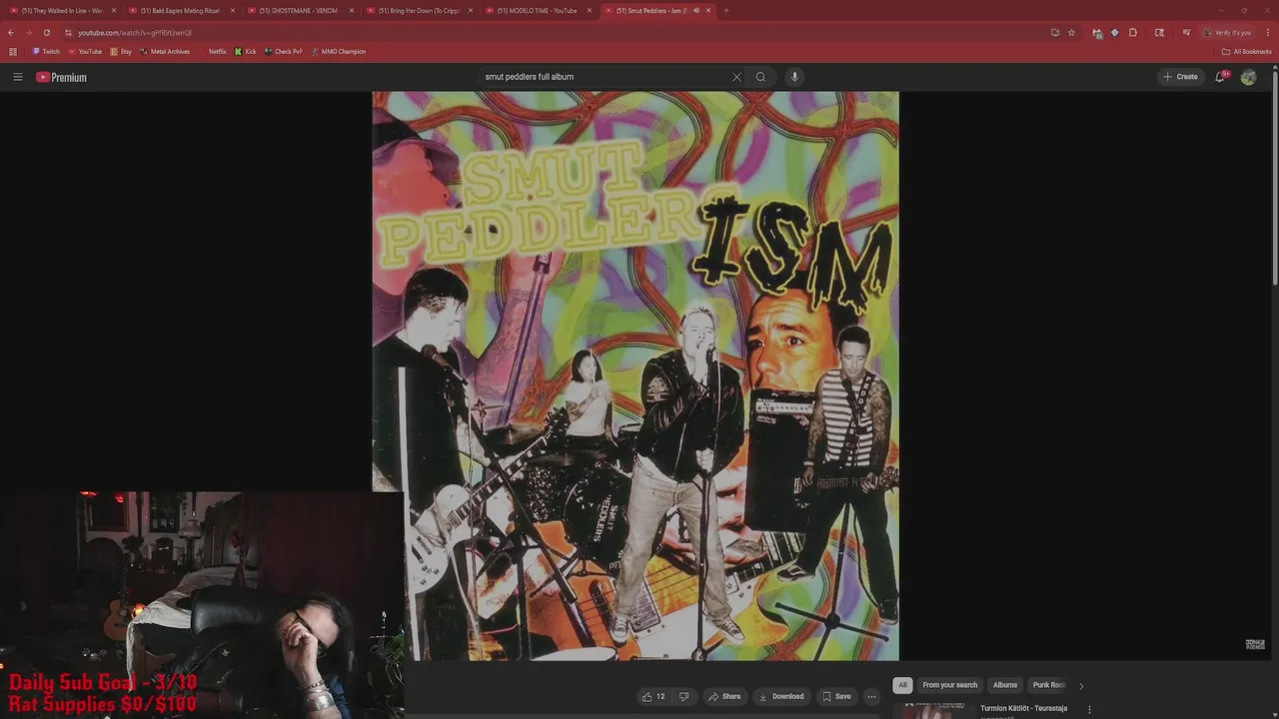Reload the current page
Screen dimensions: 1279x719
(46, 32)
